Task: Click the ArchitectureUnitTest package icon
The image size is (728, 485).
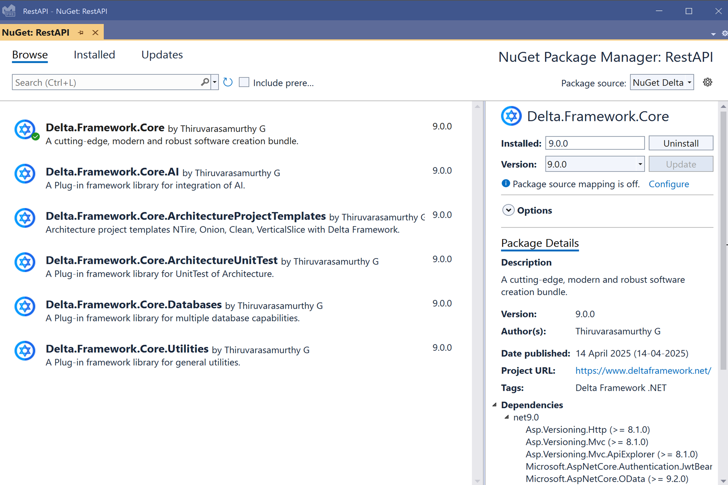Action: 25,262
